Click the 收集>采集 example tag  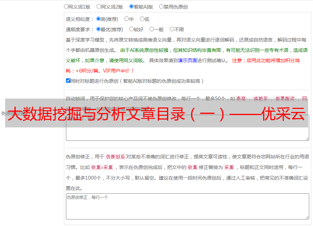coord(102,167)
